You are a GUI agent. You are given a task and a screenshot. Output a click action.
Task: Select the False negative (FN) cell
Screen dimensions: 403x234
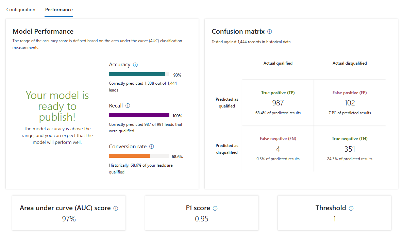278,149
